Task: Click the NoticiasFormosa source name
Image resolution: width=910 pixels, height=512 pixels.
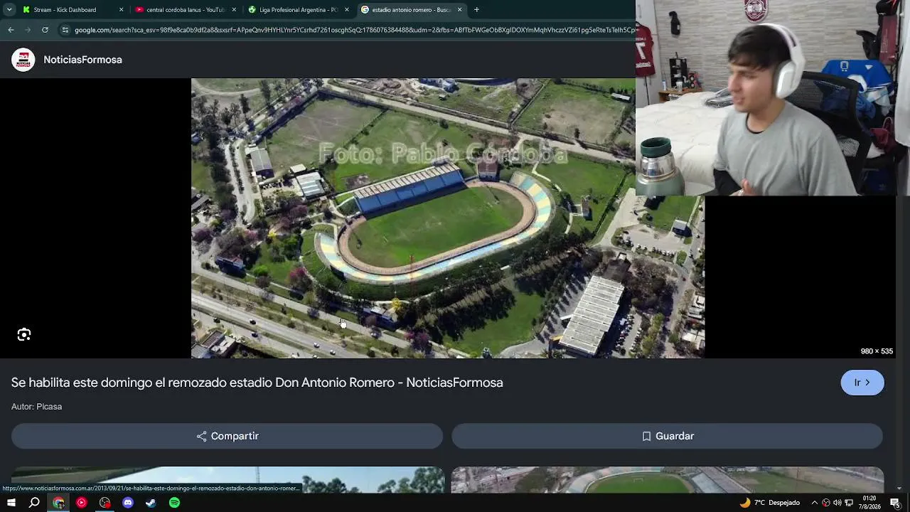Action: tap(82, 60)
